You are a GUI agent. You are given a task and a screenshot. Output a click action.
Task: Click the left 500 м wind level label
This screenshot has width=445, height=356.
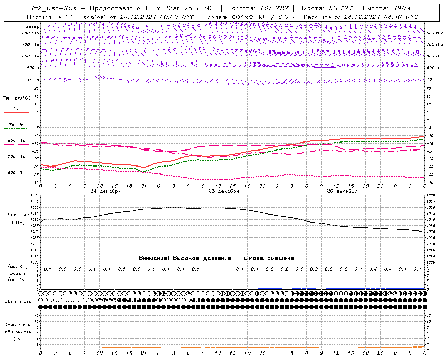(x=33, y=68)
